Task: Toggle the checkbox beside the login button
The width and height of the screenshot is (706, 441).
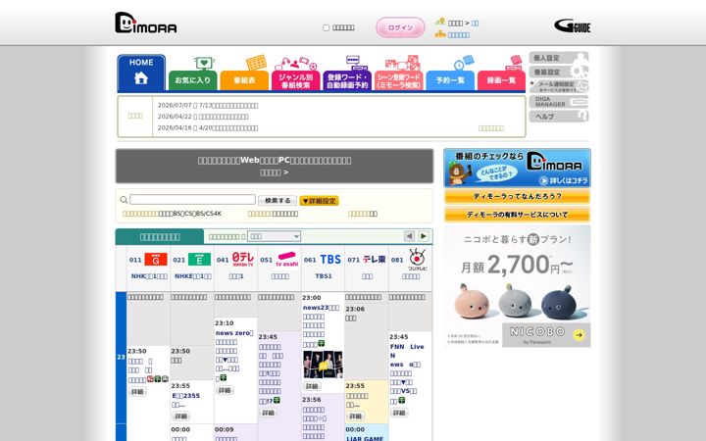Action: 326,27
